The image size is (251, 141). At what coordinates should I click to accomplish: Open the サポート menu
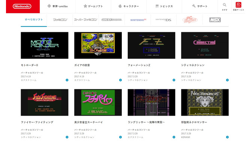click(x=200, y=6)
